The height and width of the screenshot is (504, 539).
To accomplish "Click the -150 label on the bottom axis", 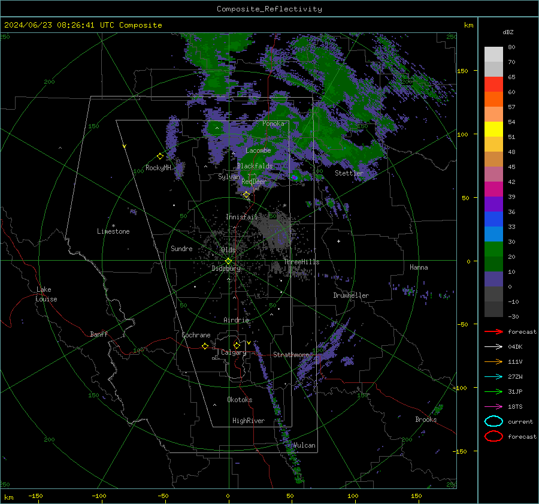I will tap(35, 496).
